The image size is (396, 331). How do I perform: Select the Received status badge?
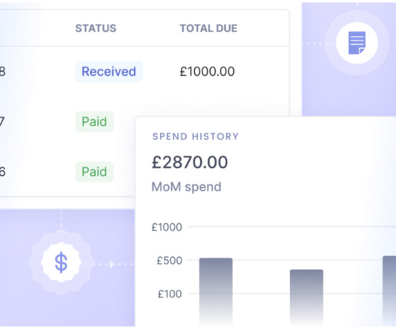pos(109,72)
